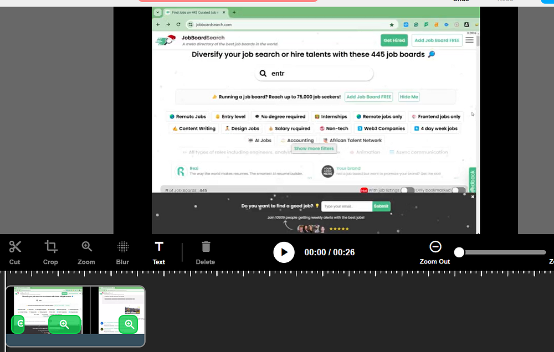The width and height of the screenshot is (554, 352).
Task: Select the Frontend jobs only filter
Action: 436,117
